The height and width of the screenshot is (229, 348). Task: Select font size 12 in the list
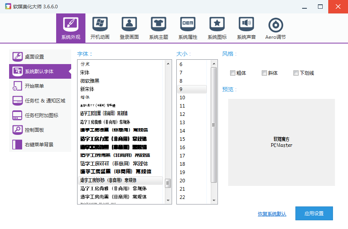coord(182,114)
